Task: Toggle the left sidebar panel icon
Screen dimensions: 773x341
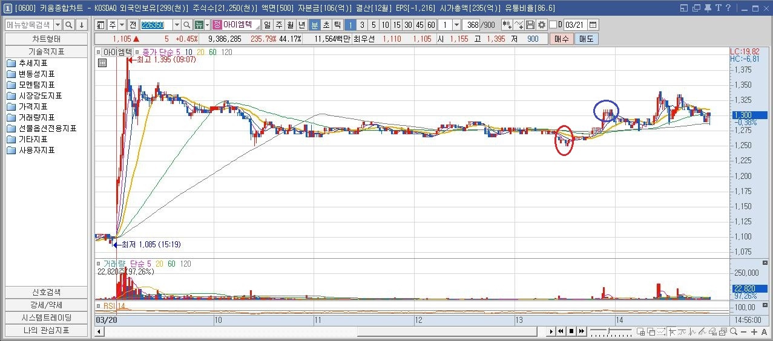Action: tap(100, 25)
